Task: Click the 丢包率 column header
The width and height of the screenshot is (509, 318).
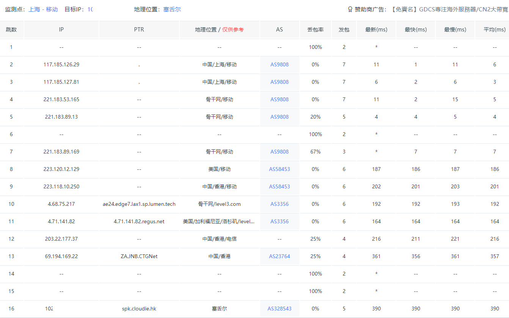Action: 316,30
